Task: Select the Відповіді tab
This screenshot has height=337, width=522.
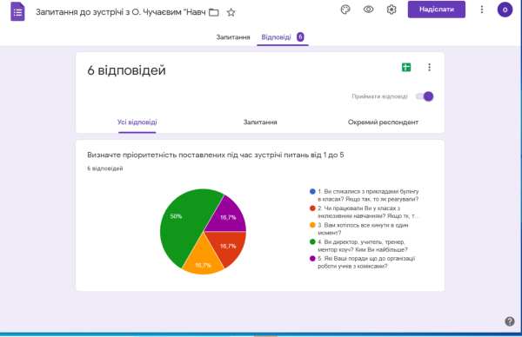Action: [282, 37]
